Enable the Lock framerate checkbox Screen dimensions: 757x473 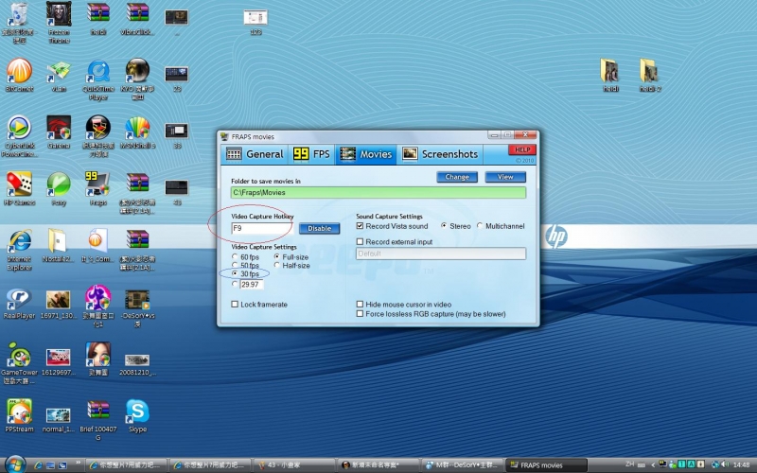tap(236, 305)
